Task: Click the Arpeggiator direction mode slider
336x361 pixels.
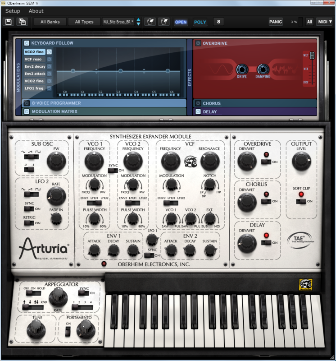Action: (33, 307)
